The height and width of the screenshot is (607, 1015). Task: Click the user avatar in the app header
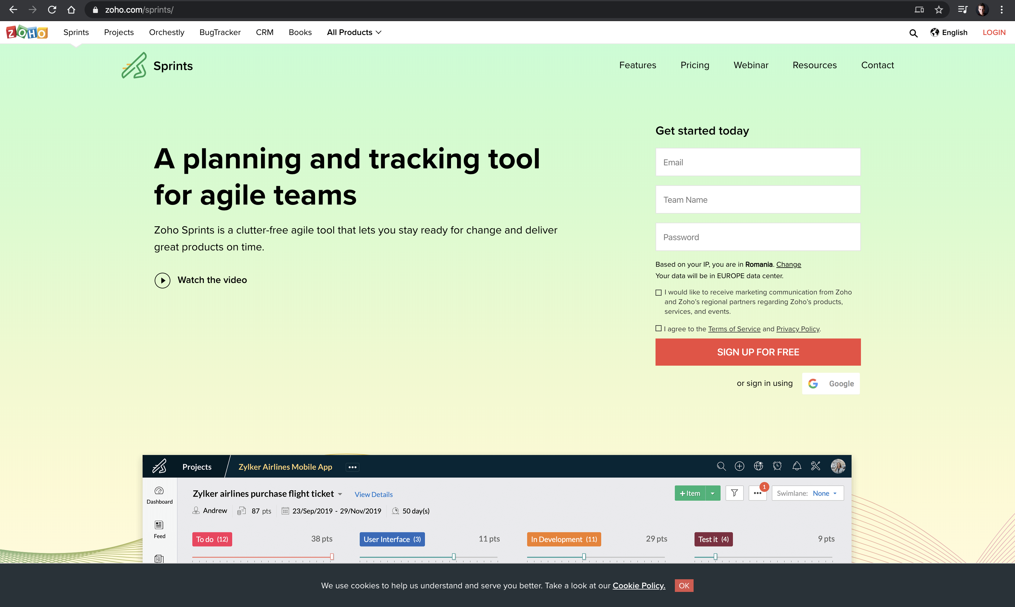click(838, 466)
